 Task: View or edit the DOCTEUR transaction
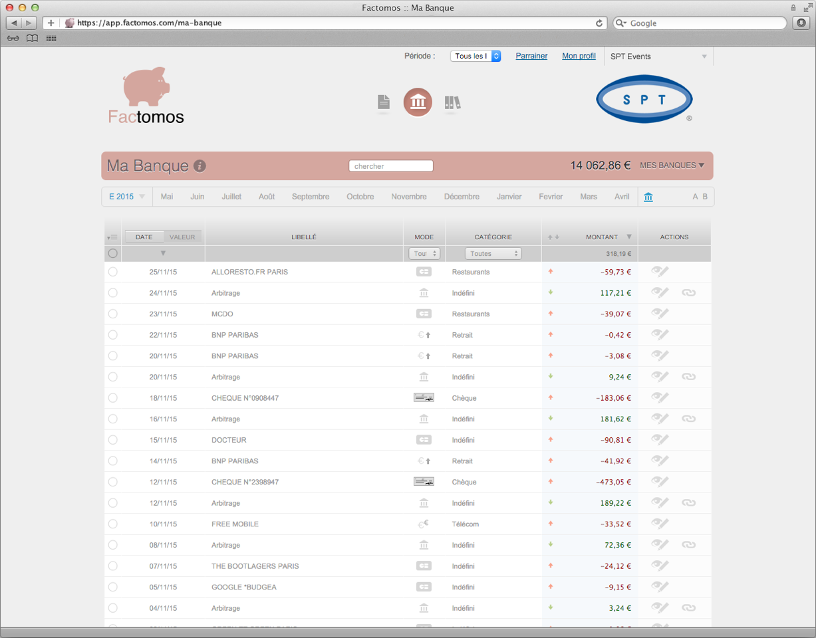point(660,439)
